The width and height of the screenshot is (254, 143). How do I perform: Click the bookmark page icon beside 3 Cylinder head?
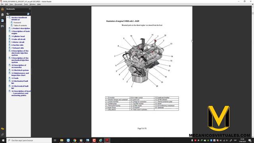coord(10,36)
